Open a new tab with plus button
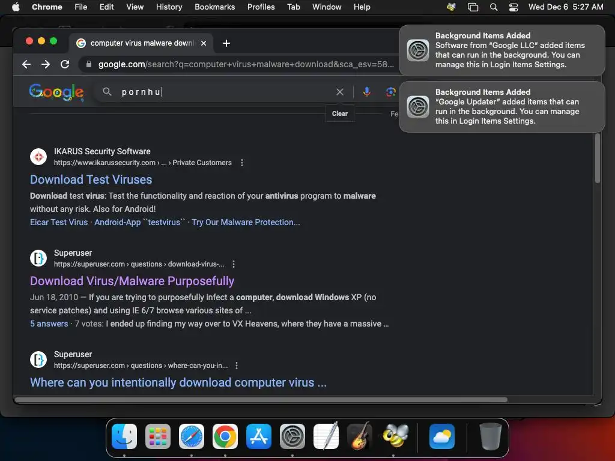 [226, 43]
